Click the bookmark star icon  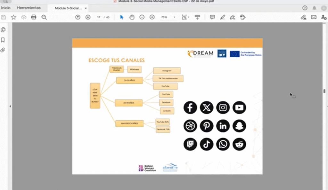pyautogui.click(x=13, y=17)
